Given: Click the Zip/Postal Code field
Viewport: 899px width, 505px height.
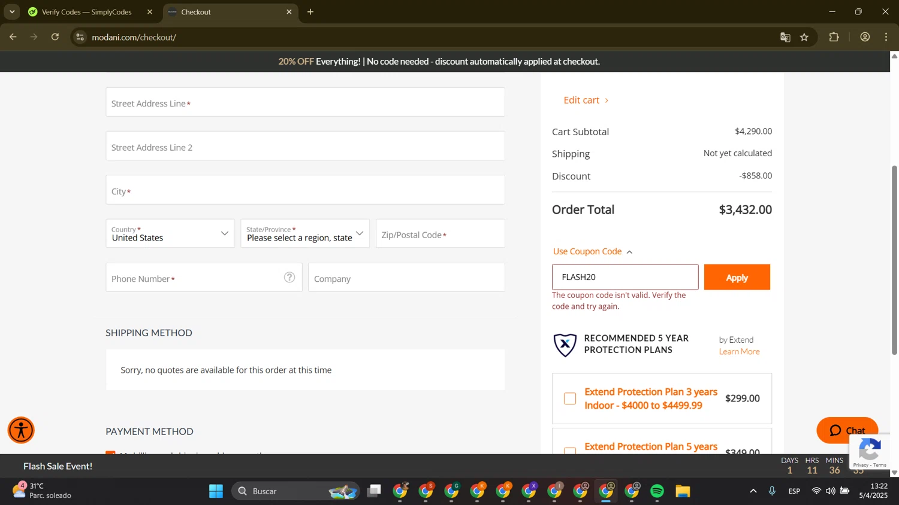Looking at the screenshot, I should [x=441, y=233].
